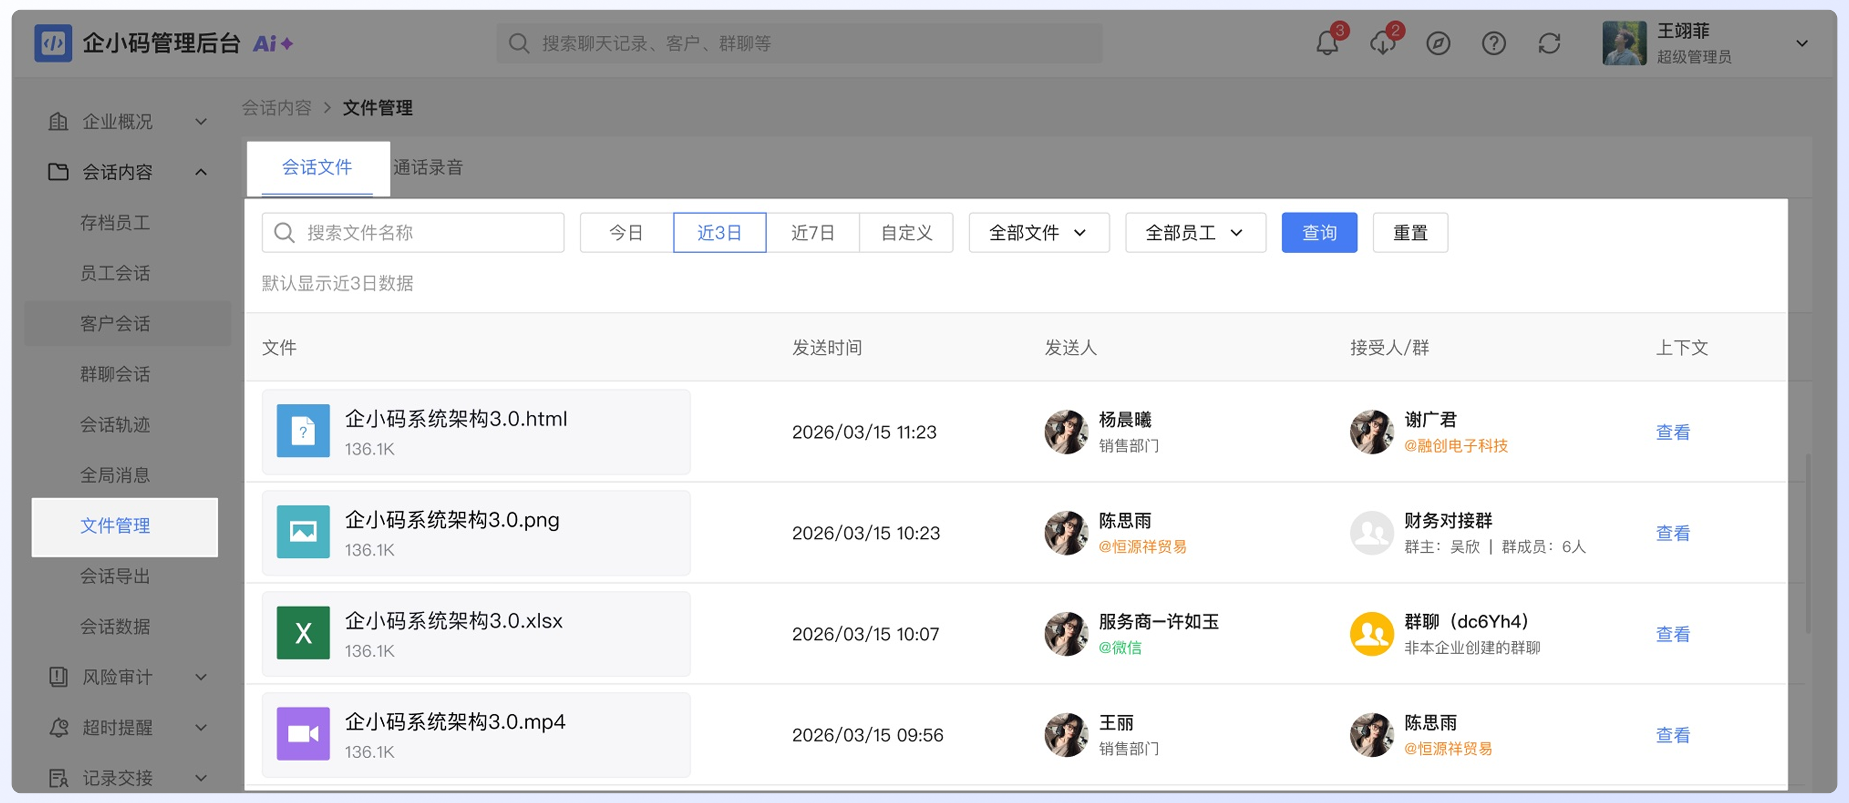The image size is (1849, 803).
Task: Select the 自定义 date filter
Action: click(x=907, y=233)
